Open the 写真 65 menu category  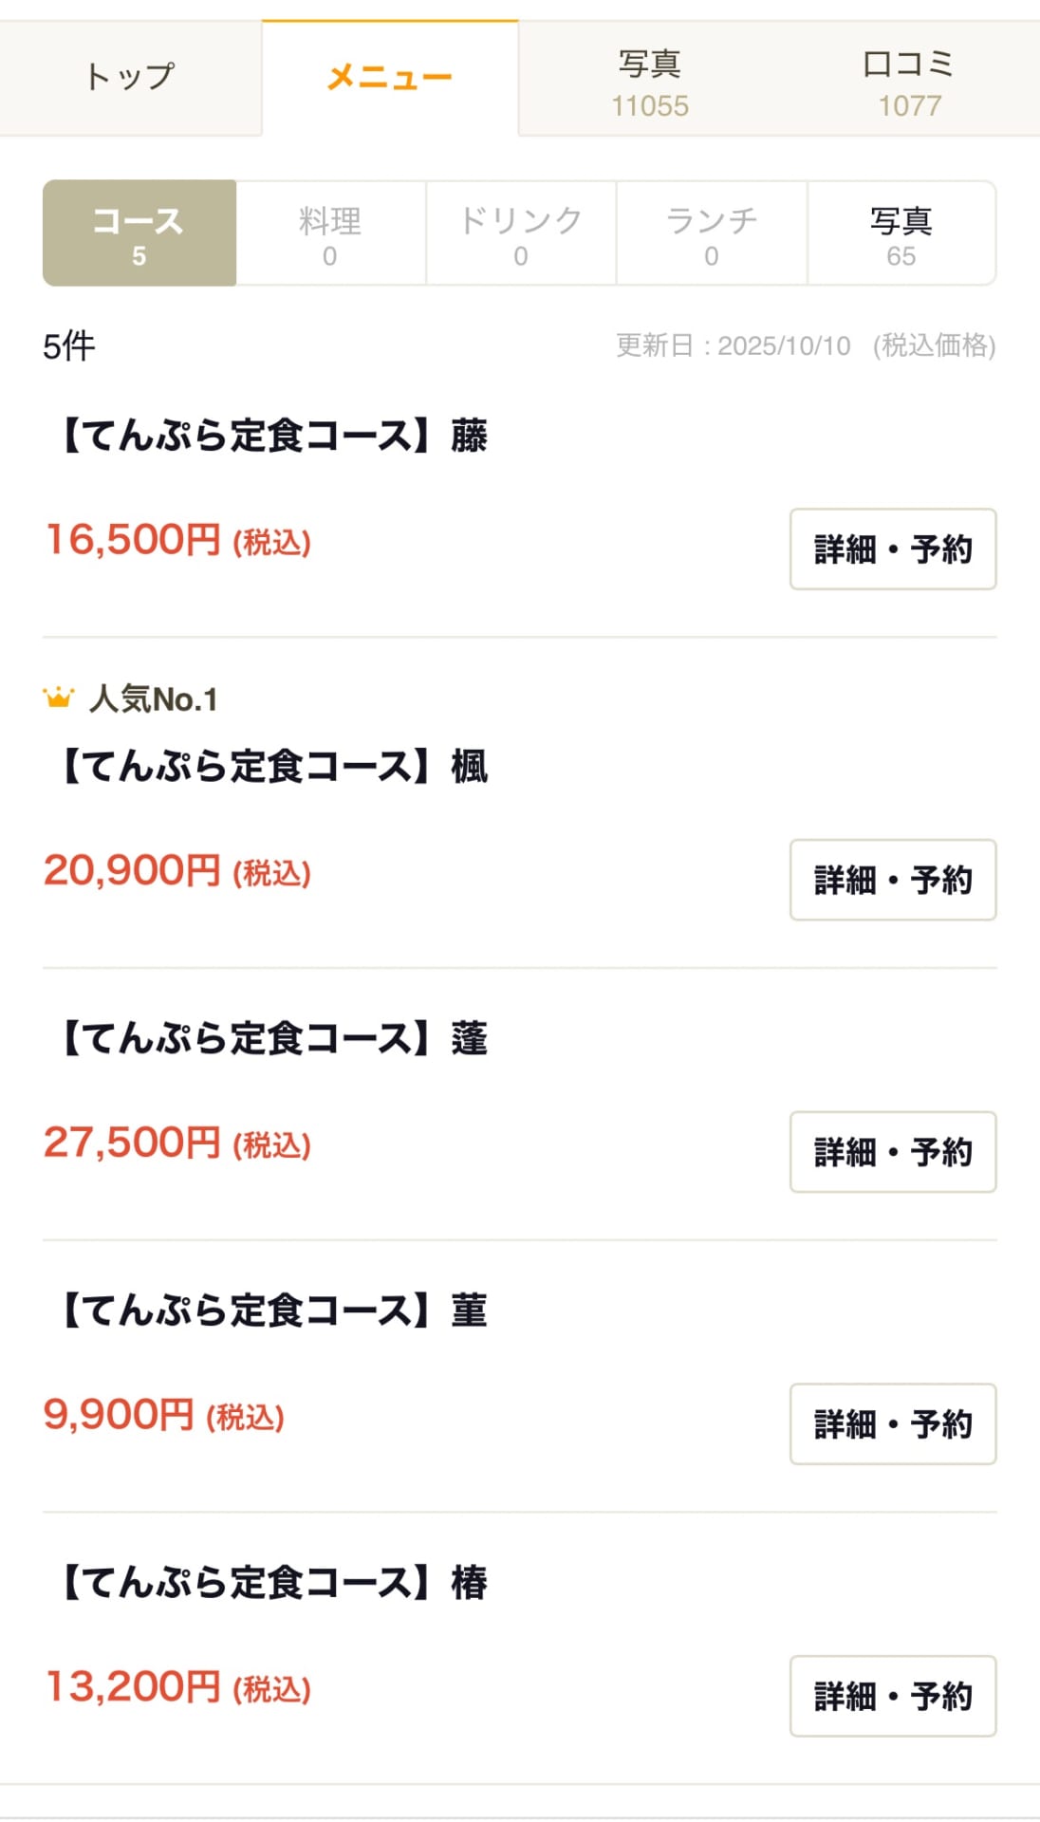coord(901,233)
